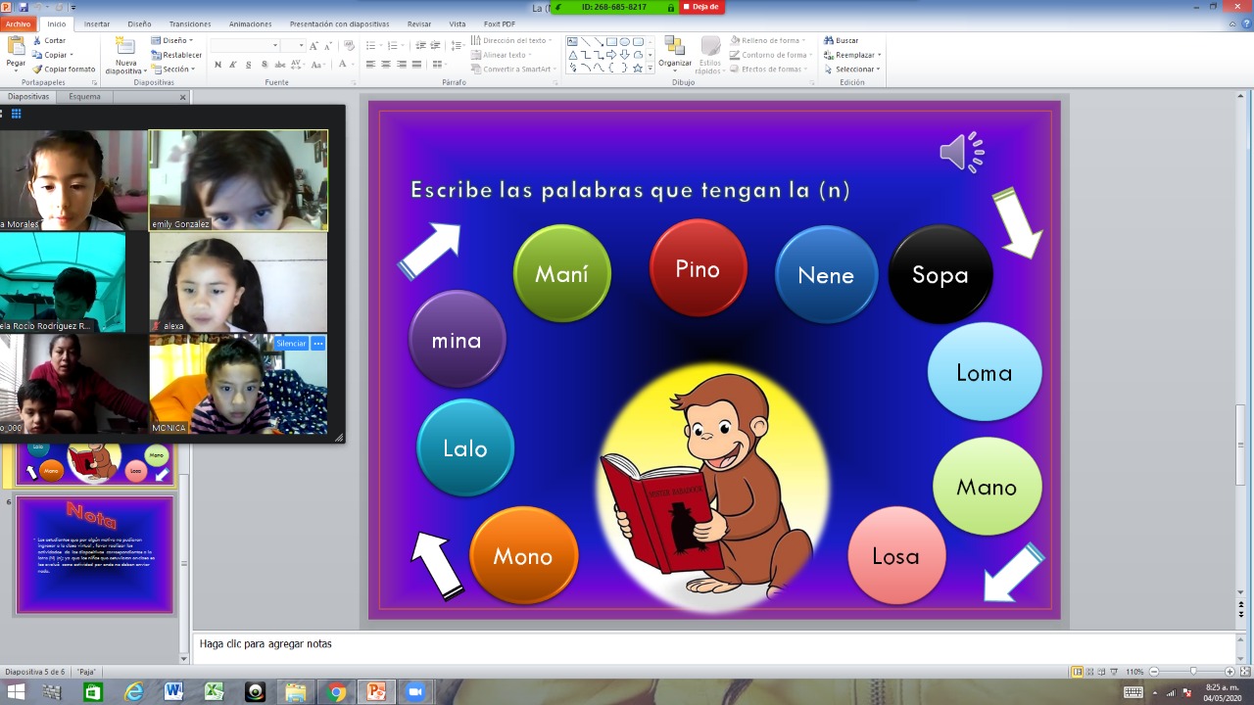This screenshot has width=1254, height=705.
Task: Toggle text shadow formatting
Action: [x=265, y=65]
